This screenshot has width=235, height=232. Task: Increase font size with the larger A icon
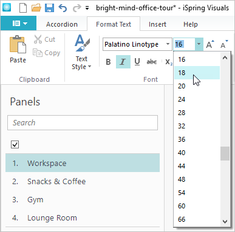pos(210,44)
